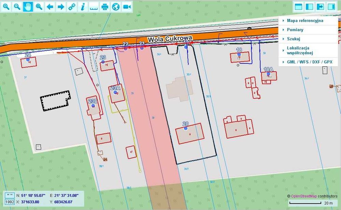This screenshot has width=341, height=210.
Task: Click parcel number 29 label
Action: click(x=132, y=93)
